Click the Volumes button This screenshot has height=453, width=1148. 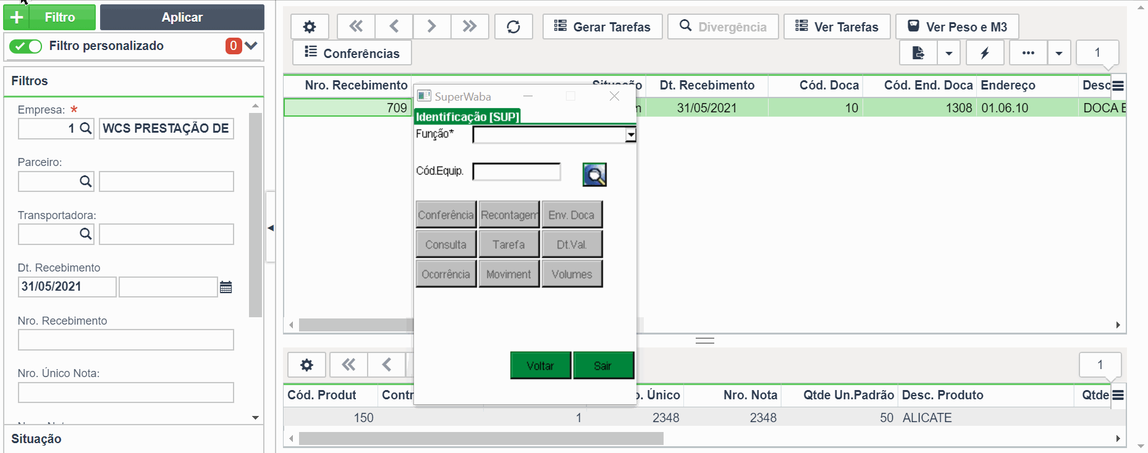click(x=572, y=274)
